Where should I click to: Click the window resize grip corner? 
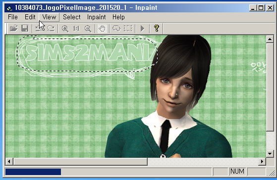(x=272, y=173)
